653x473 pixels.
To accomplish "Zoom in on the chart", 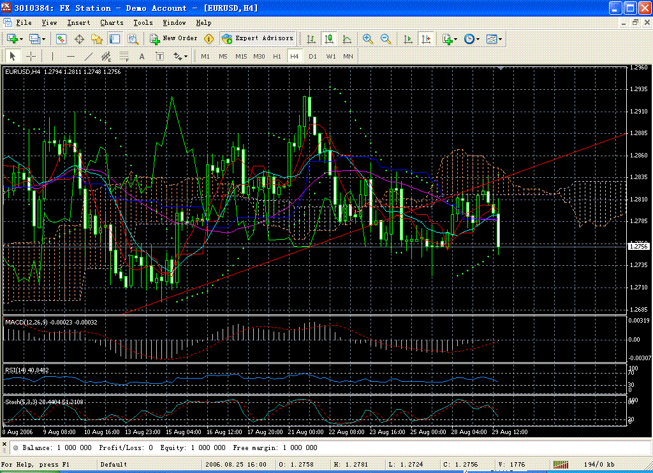I will (368, 39).
